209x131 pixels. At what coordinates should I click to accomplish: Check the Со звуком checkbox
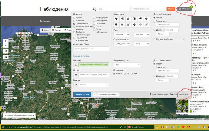point(94,23)
